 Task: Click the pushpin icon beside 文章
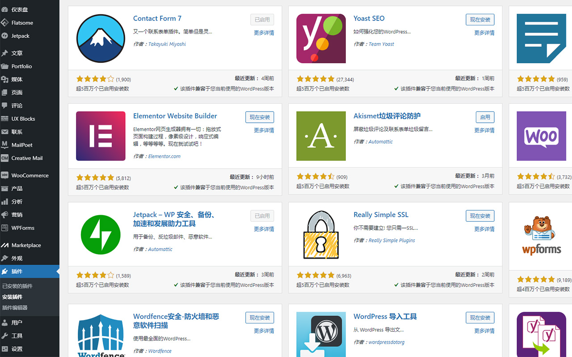4,53
